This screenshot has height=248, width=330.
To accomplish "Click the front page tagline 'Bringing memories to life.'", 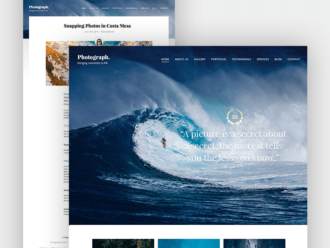I will point(93,63).
